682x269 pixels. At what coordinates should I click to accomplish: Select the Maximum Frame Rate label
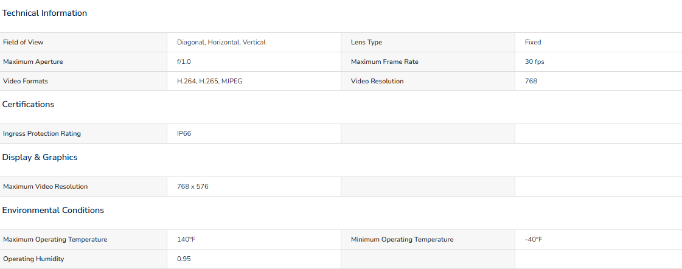click(x=384, y=62)
